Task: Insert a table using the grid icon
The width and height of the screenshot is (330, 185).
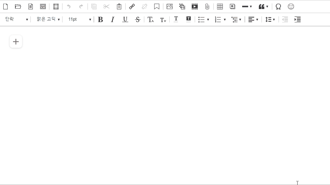Action: coord(220,6)
